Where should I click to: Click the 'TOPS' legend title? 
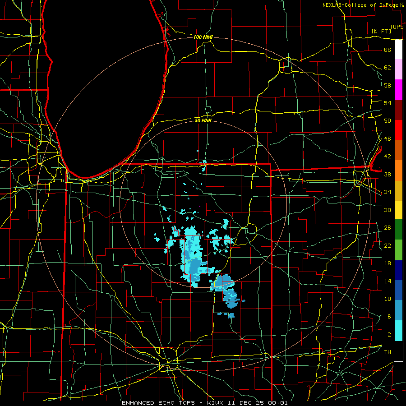[397, 27]
